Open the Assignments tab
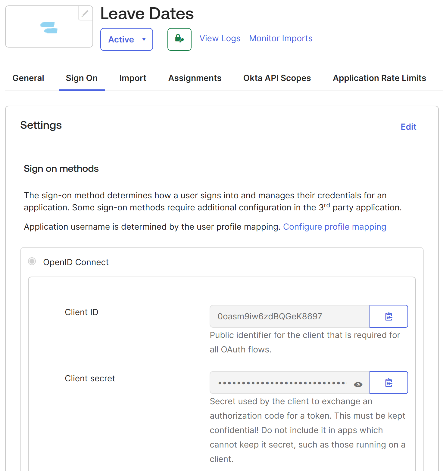The image size is (443, 471). (195, 78)
